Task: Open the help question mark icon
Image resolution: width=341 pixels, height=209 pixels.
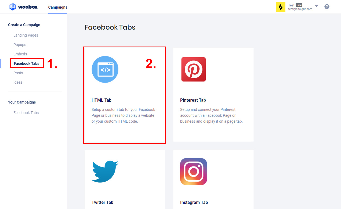Action: click(x=327, y=7)
